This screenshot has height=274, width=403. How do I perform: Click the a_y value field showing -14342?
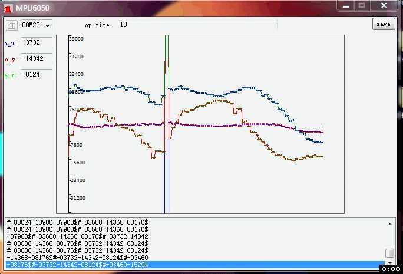point(37,58)
